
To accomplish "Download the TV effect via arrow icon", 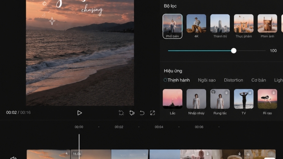I will (250, 92).
